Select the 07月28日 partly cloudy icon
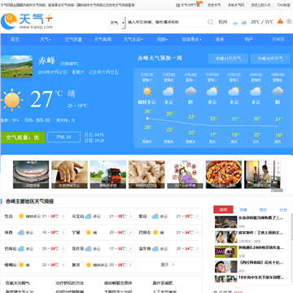The height and width of the screenshot is (293, 293). point(168,91)
